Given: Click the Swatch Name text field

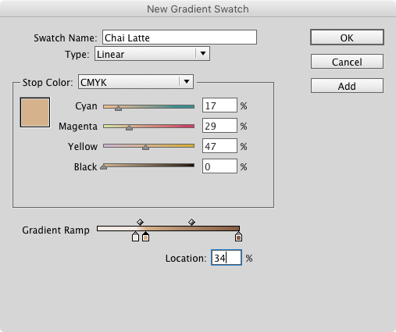Looking at the screenshot, I should (x=180, y=37).
